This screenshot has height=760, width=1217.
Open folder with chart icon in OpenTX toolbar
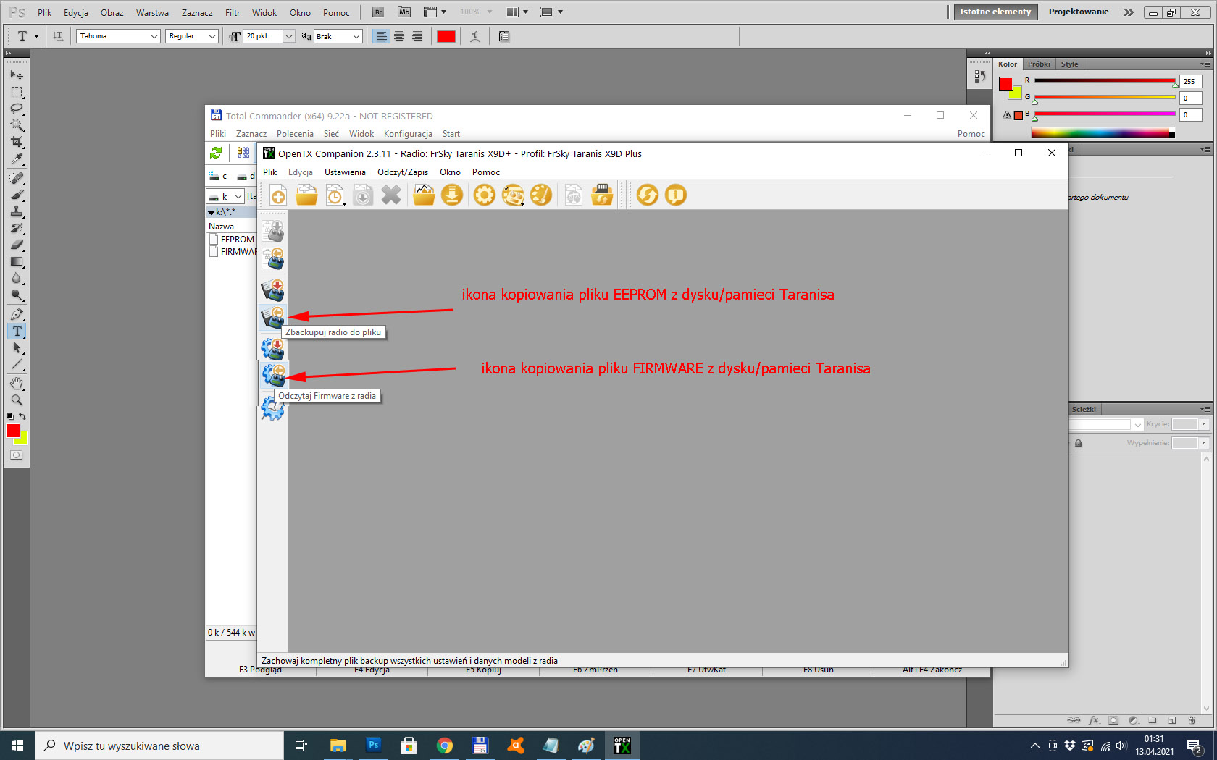[424, 195]
